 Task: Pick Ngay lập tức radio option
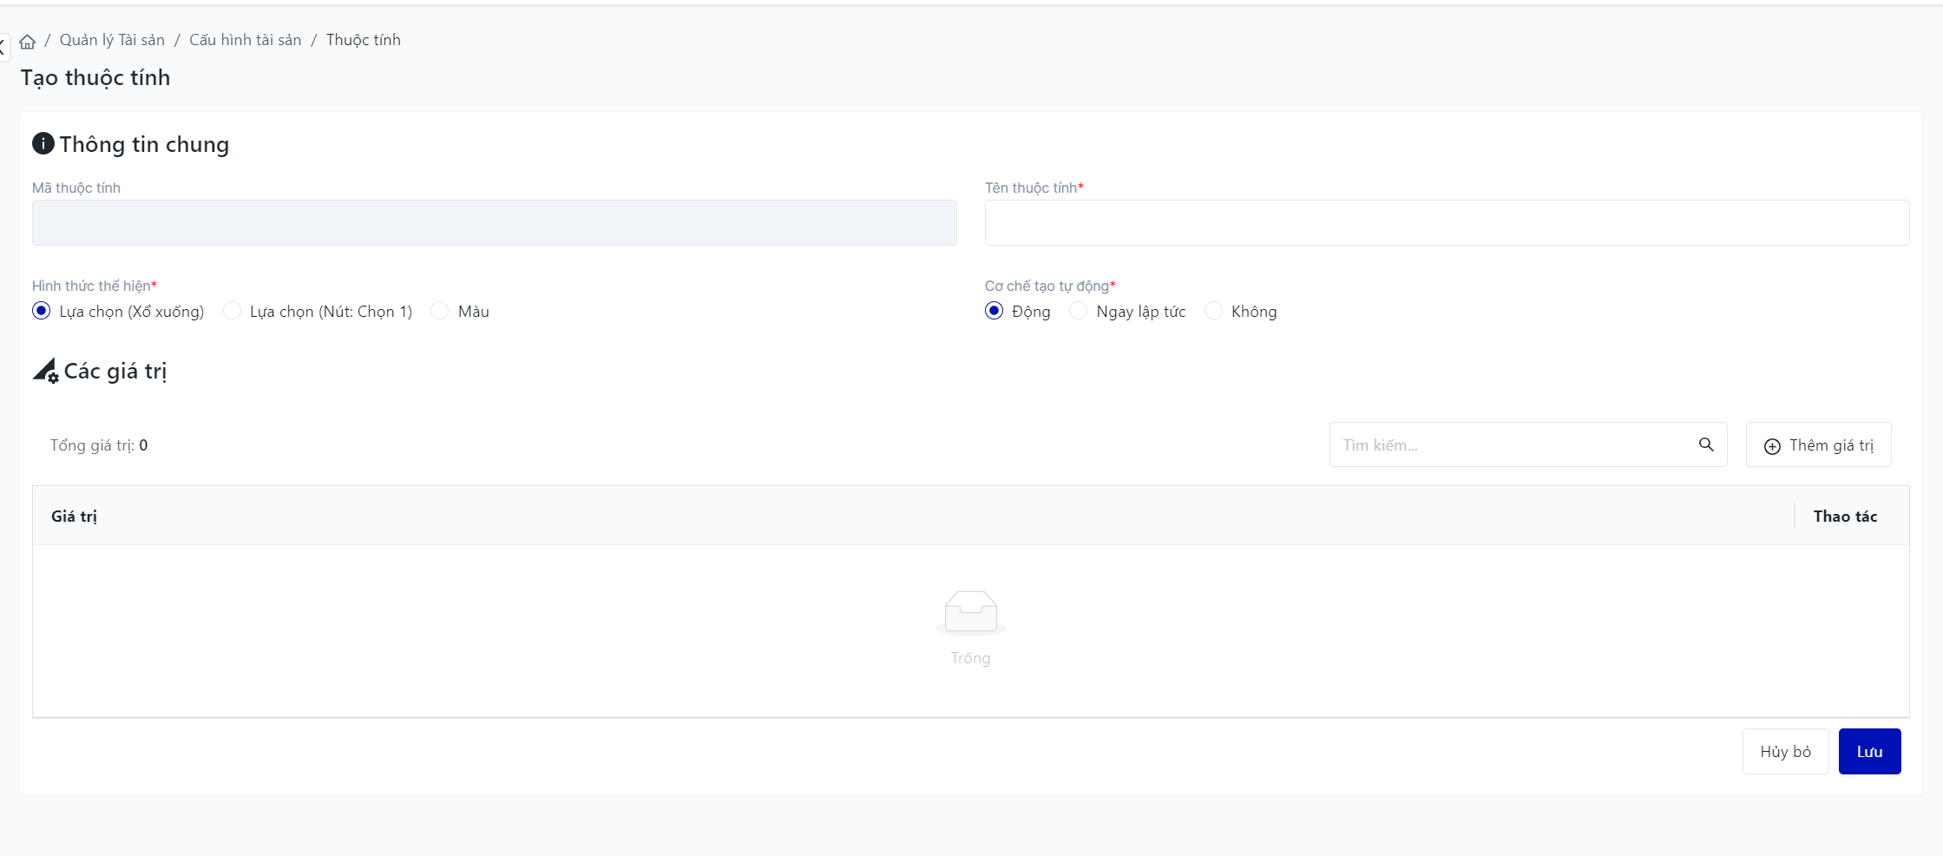1079,311
